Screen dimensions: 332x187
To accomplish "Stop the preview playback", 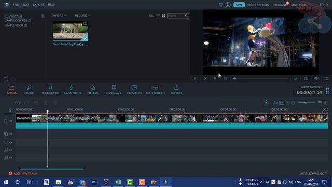I will pyautogui.click(x=225, y=78).
